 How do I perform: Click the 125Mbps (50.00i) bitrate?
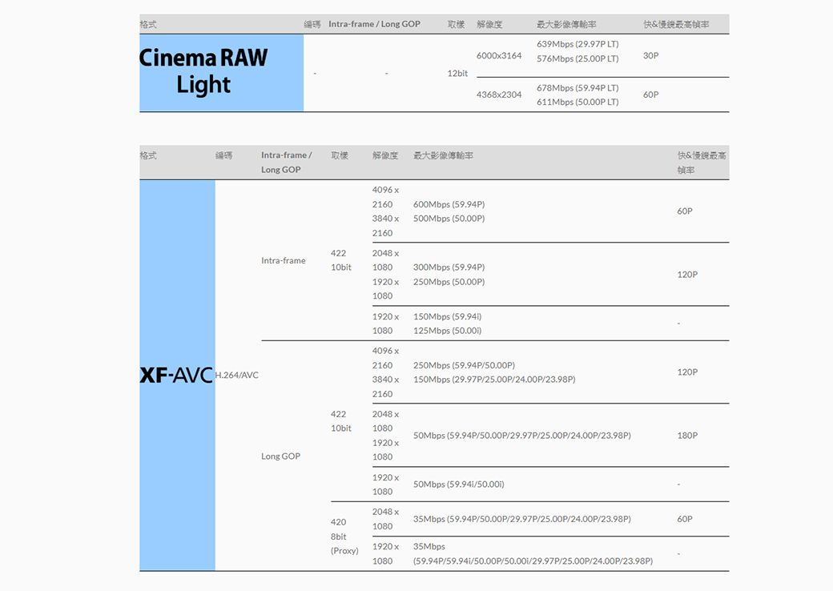pos(447,330)
